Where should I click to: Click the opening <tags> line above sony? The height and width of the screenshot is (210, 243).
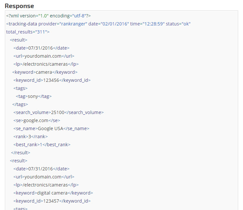[20, 88]
